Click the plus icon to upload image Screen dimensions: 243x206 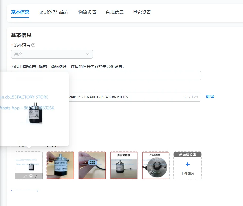coord(188,164)
